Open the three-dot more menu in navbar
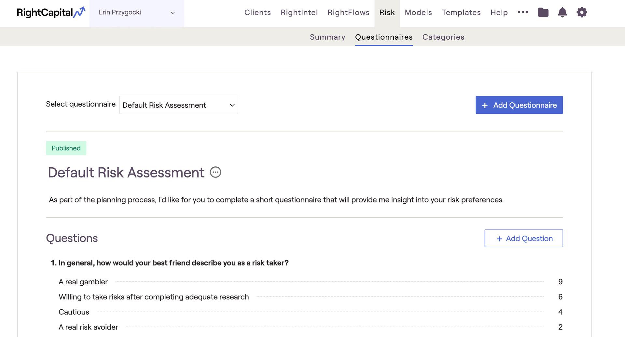The image size is (625, 337). point(523,12)
